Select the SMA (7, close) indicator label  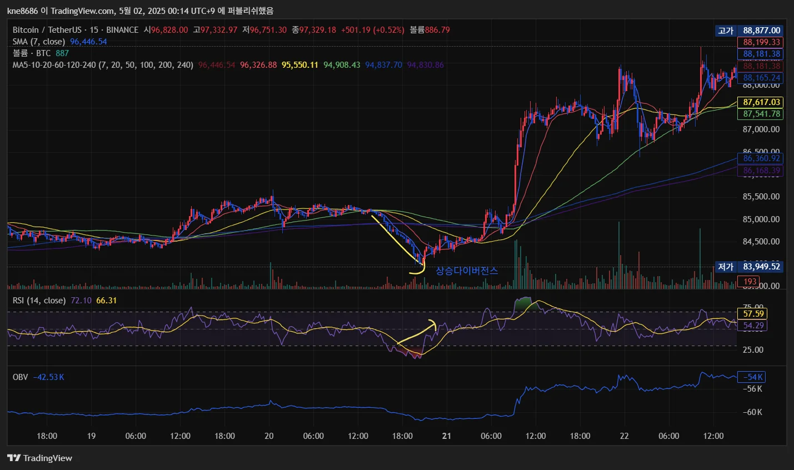coord(39,42)
